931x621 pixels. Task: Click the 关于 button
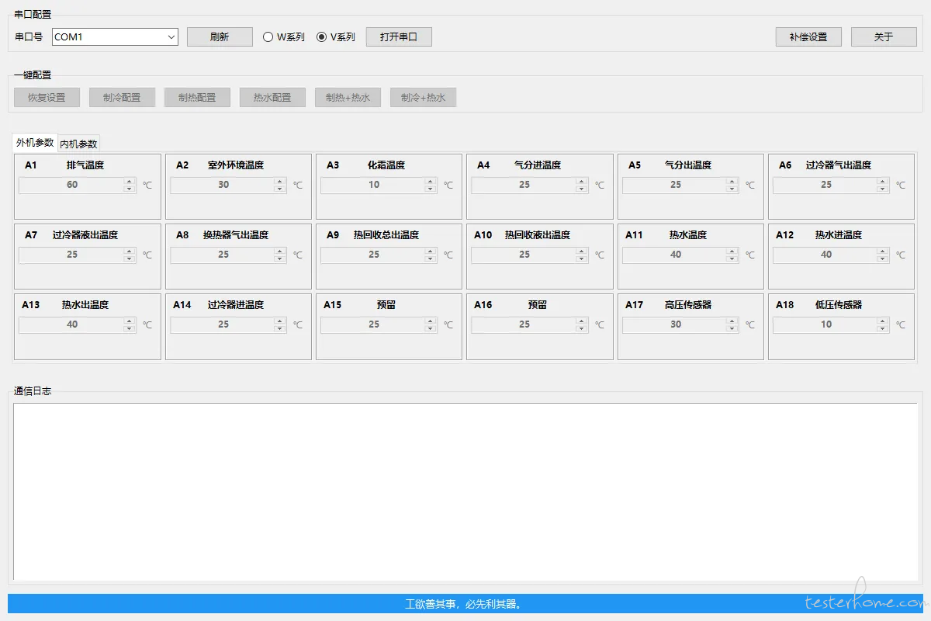coord(884,37)
